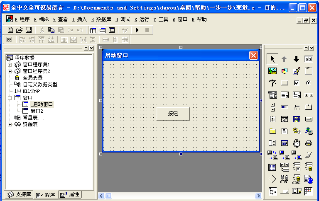Click the Paste clipboard icon

pyautogui.click(x=61, y=30)
